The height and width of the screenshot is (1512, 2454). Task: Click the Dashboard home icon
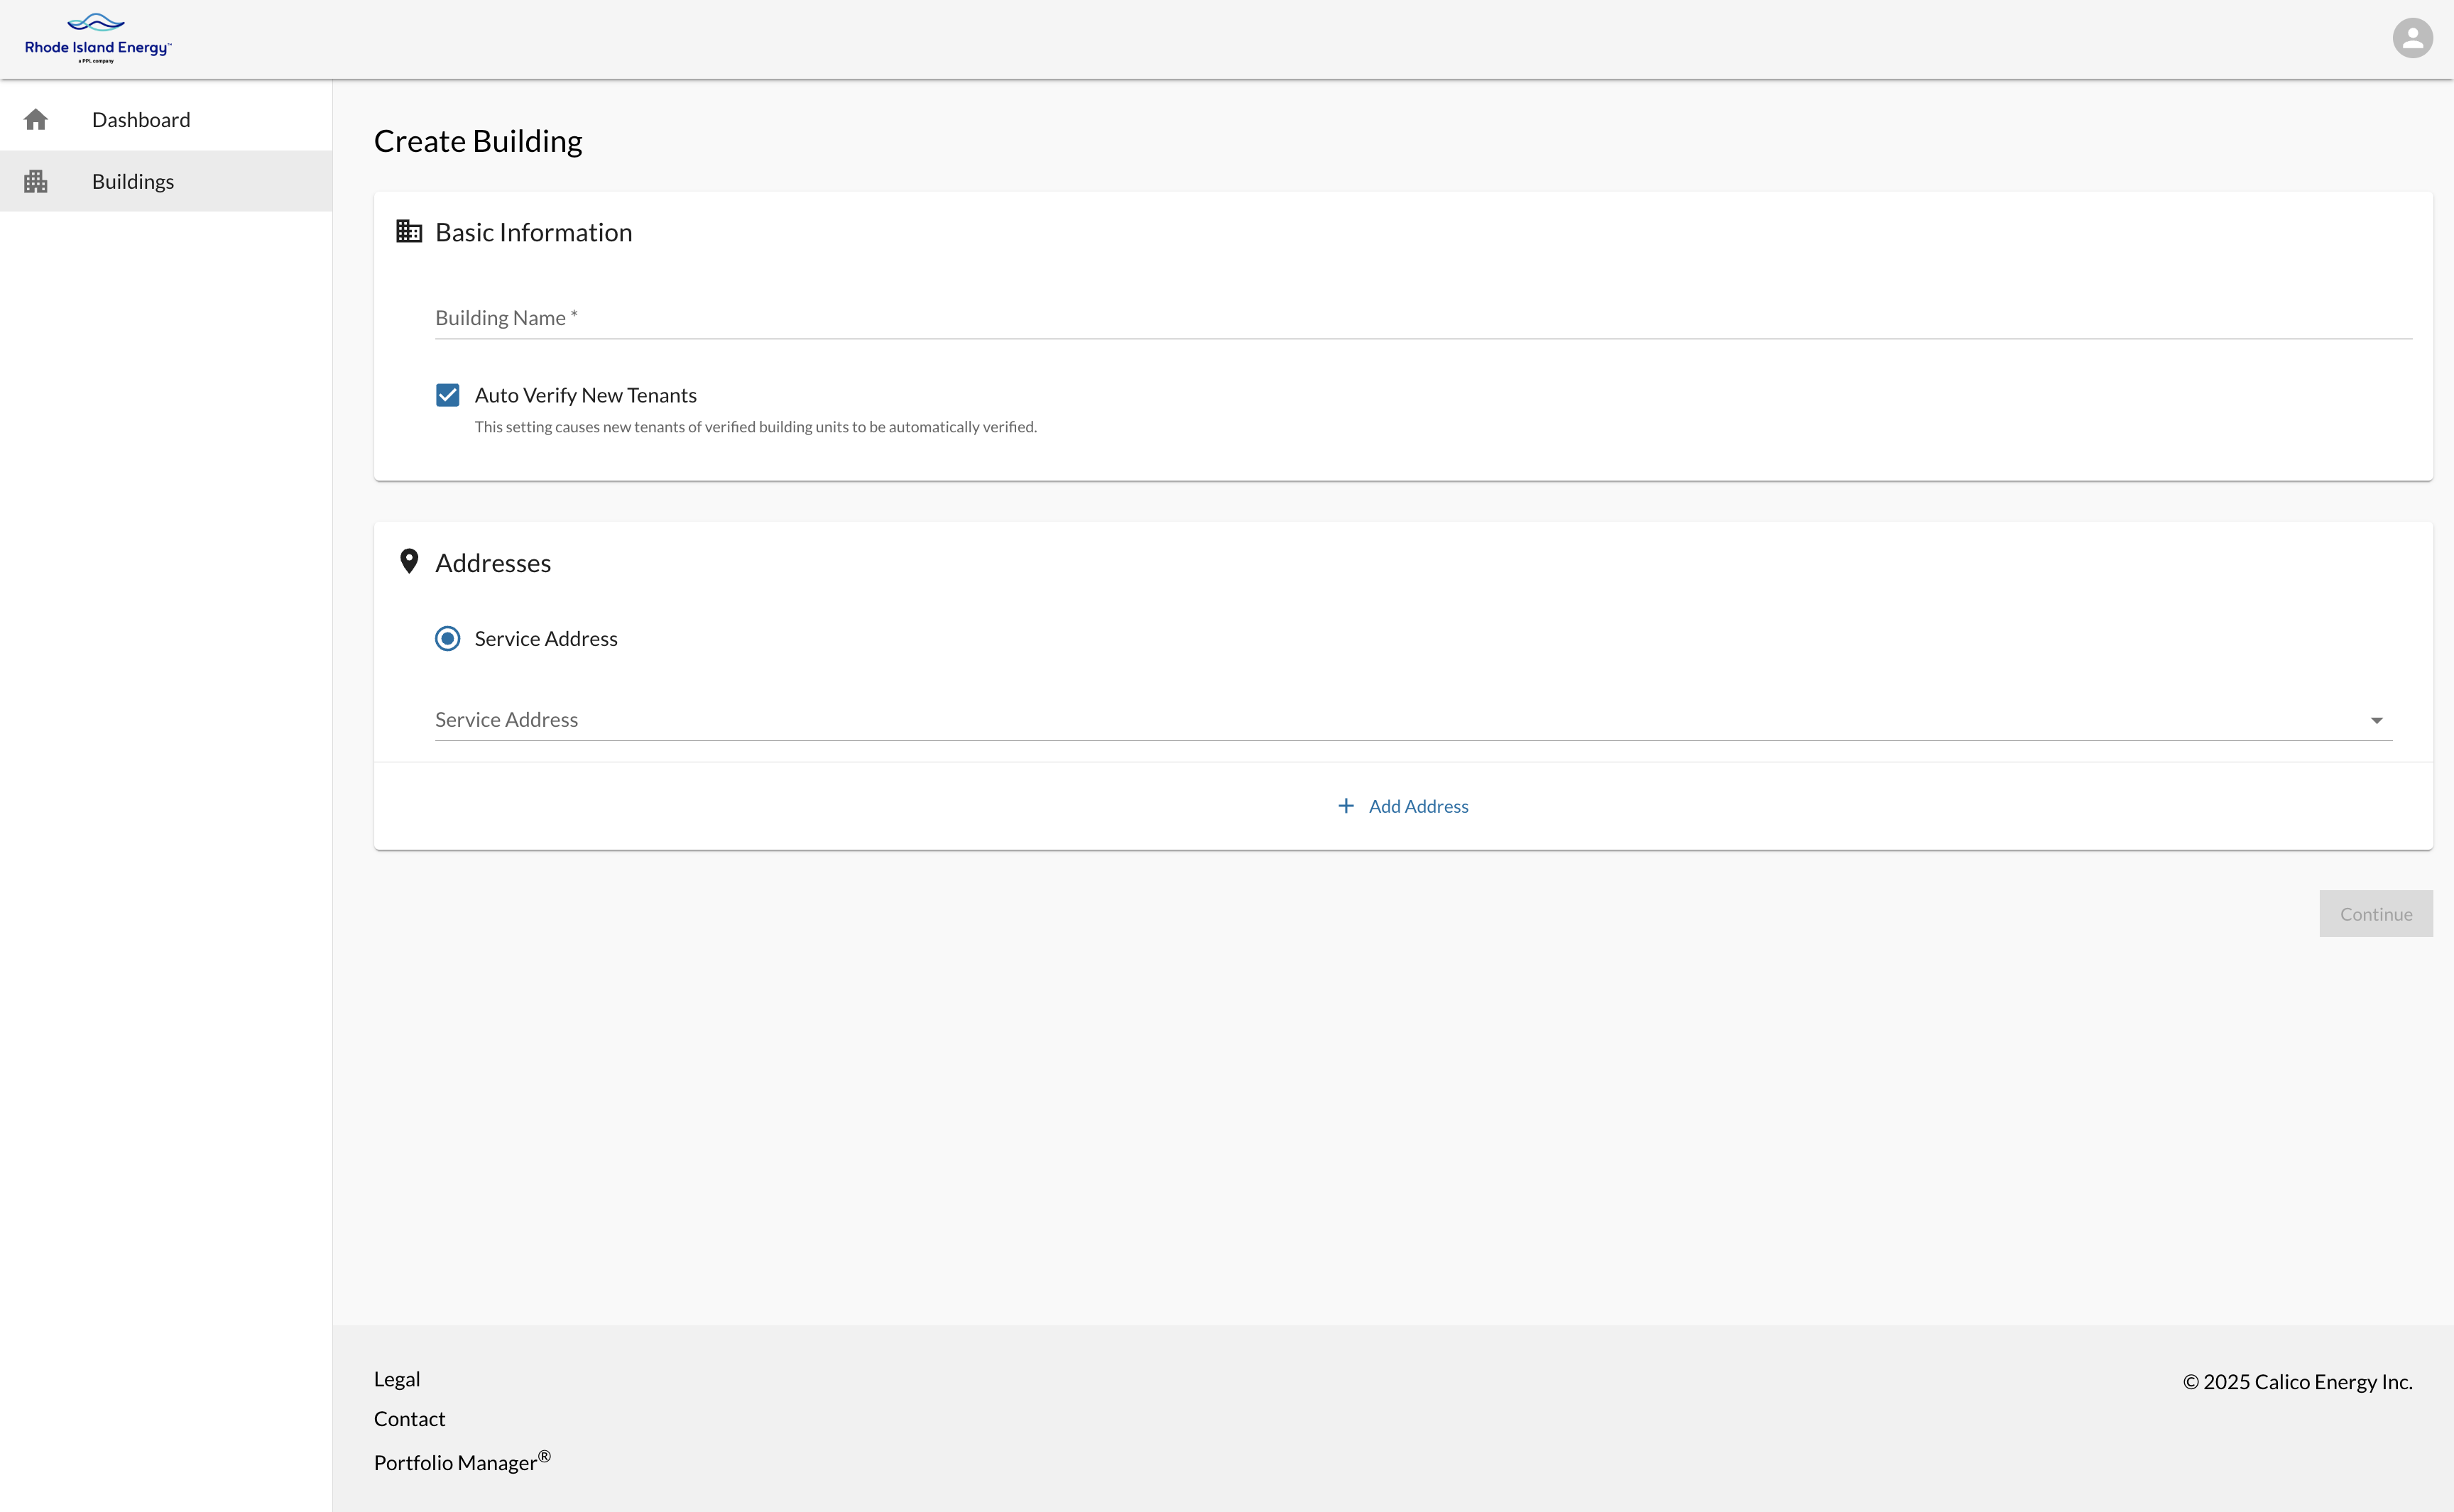[36, 120]
